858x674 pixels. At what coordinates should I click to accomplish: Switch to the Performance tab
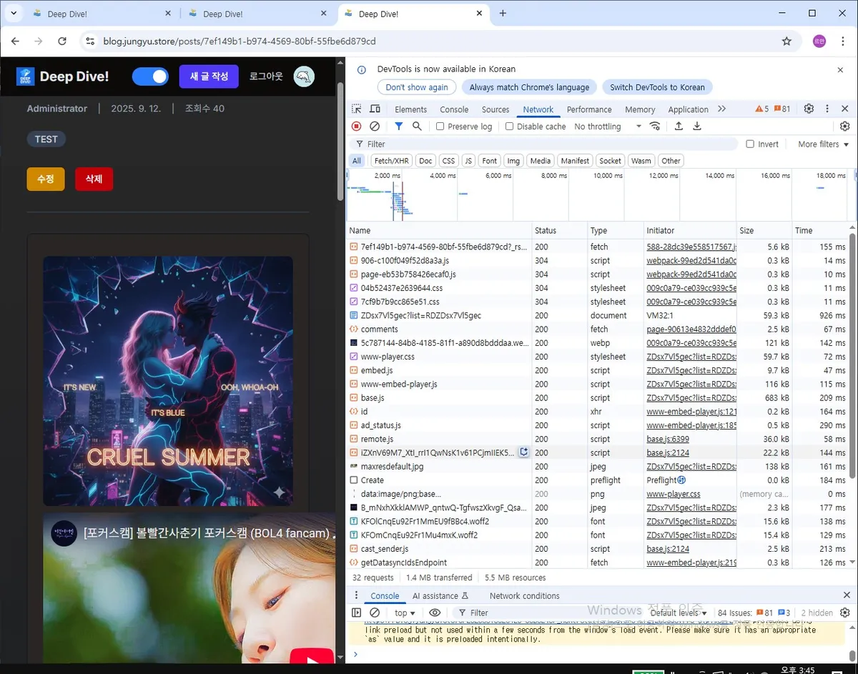pyautogui.click(x=588, y=109)
